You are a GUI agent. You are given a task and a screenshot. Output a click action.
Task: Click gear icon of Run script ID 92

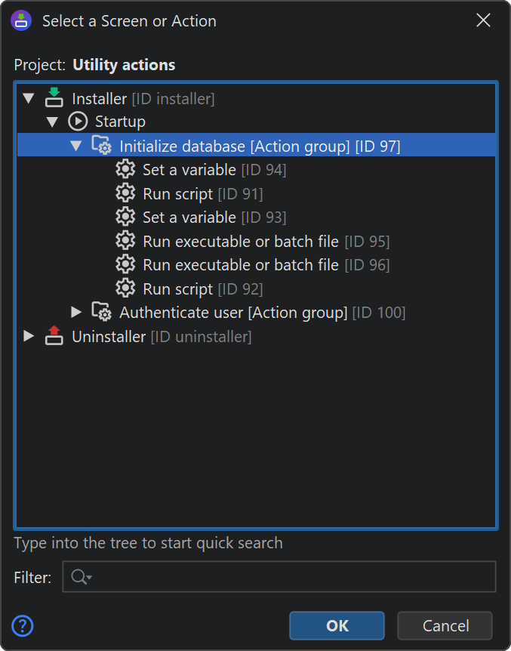click(x=125, y=288)
